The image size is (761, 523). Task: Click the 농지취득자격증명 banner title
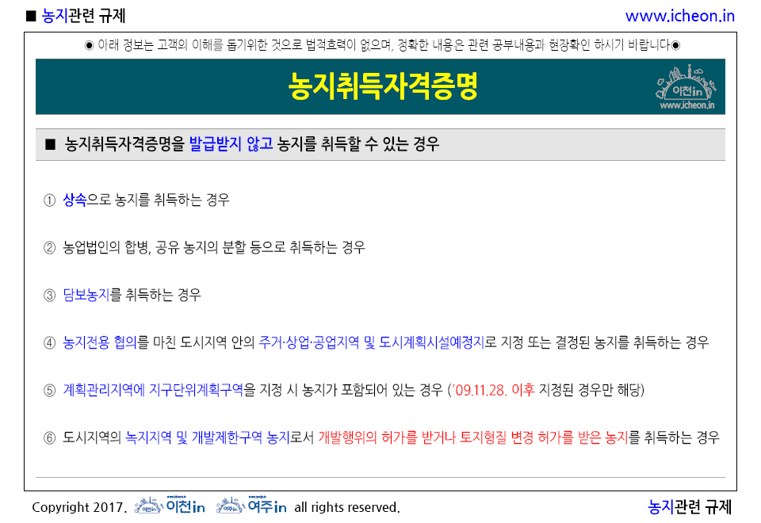[383, 86]
